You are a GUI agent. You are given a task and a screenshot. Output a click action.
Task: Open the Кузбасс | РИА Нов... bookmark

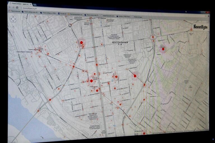click(124, 16)
